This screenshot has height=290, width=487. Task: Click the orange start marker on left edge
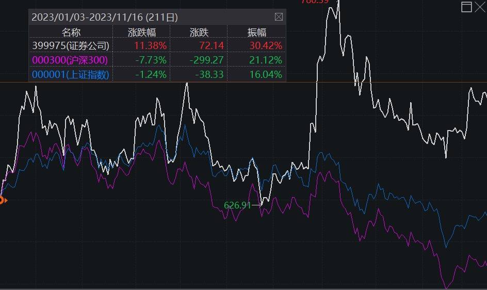pyautogui.click(x=2, y=200)
